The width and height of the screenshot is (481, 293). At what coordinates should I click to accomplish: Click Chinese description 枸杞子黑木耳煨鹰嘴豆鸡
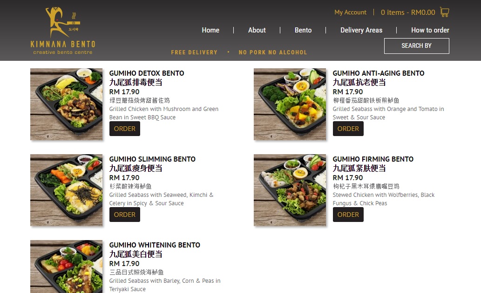[x=366, y=186]
